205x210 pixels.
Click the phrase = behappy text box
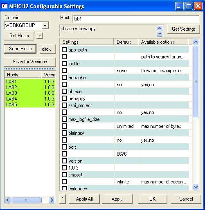click(x=108, y=31)
